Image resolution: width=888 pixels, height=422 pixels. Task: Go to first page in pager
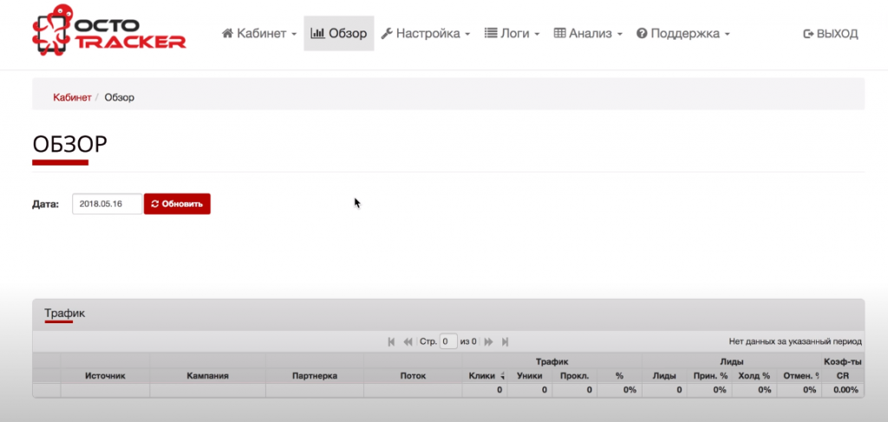click(392, 342)
